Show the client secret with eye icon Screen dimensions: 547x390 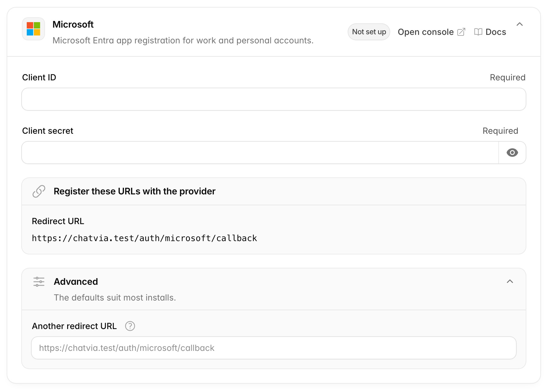click(x=512, y=153)
